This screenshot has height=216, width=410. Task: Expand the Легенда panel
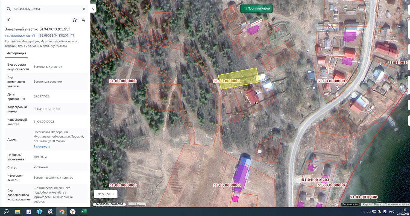point(106,194)
